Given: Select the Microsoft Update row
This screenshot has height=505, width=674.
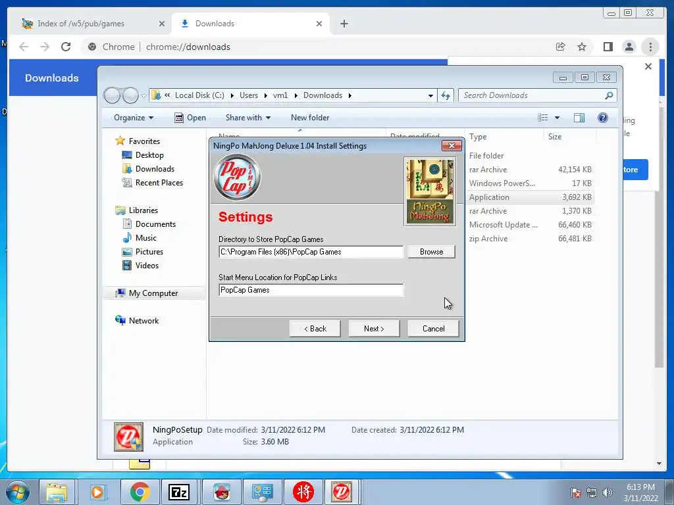Looking at the screenshot, I should point(530,225).
